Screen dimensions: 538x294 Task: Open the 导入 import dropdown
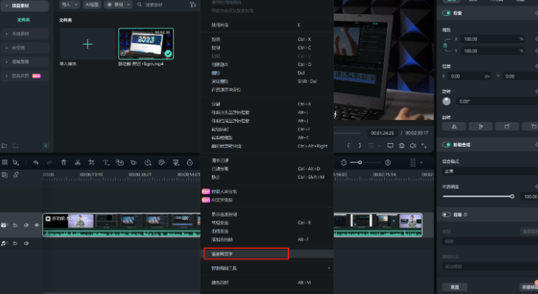pyautogui.click(x=70, y=4)
